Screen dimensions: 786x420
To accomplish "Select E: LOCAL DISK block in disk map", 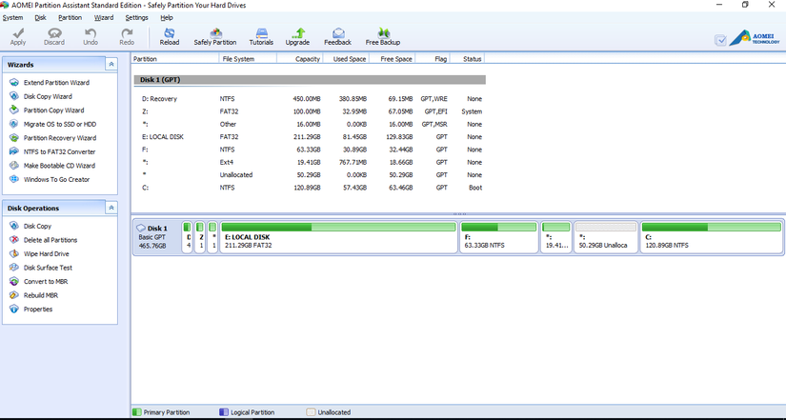I will click(338, 237).
